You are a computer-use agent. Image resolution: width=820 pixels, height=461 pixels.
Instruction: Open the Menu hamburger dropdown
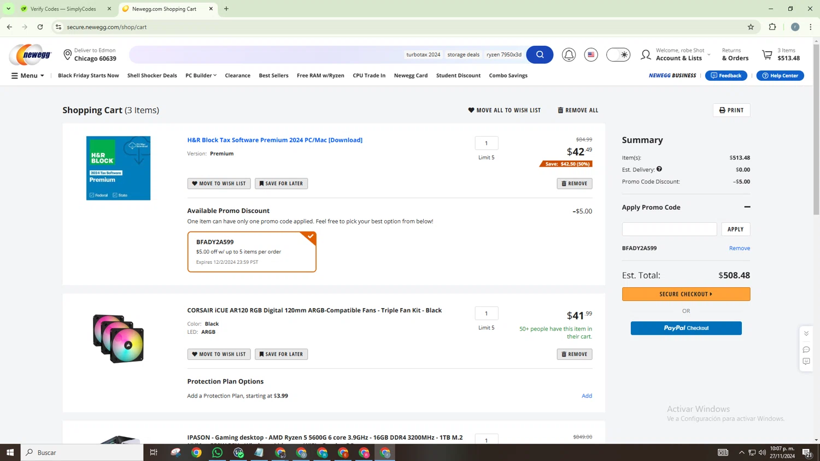click(27, 75)
